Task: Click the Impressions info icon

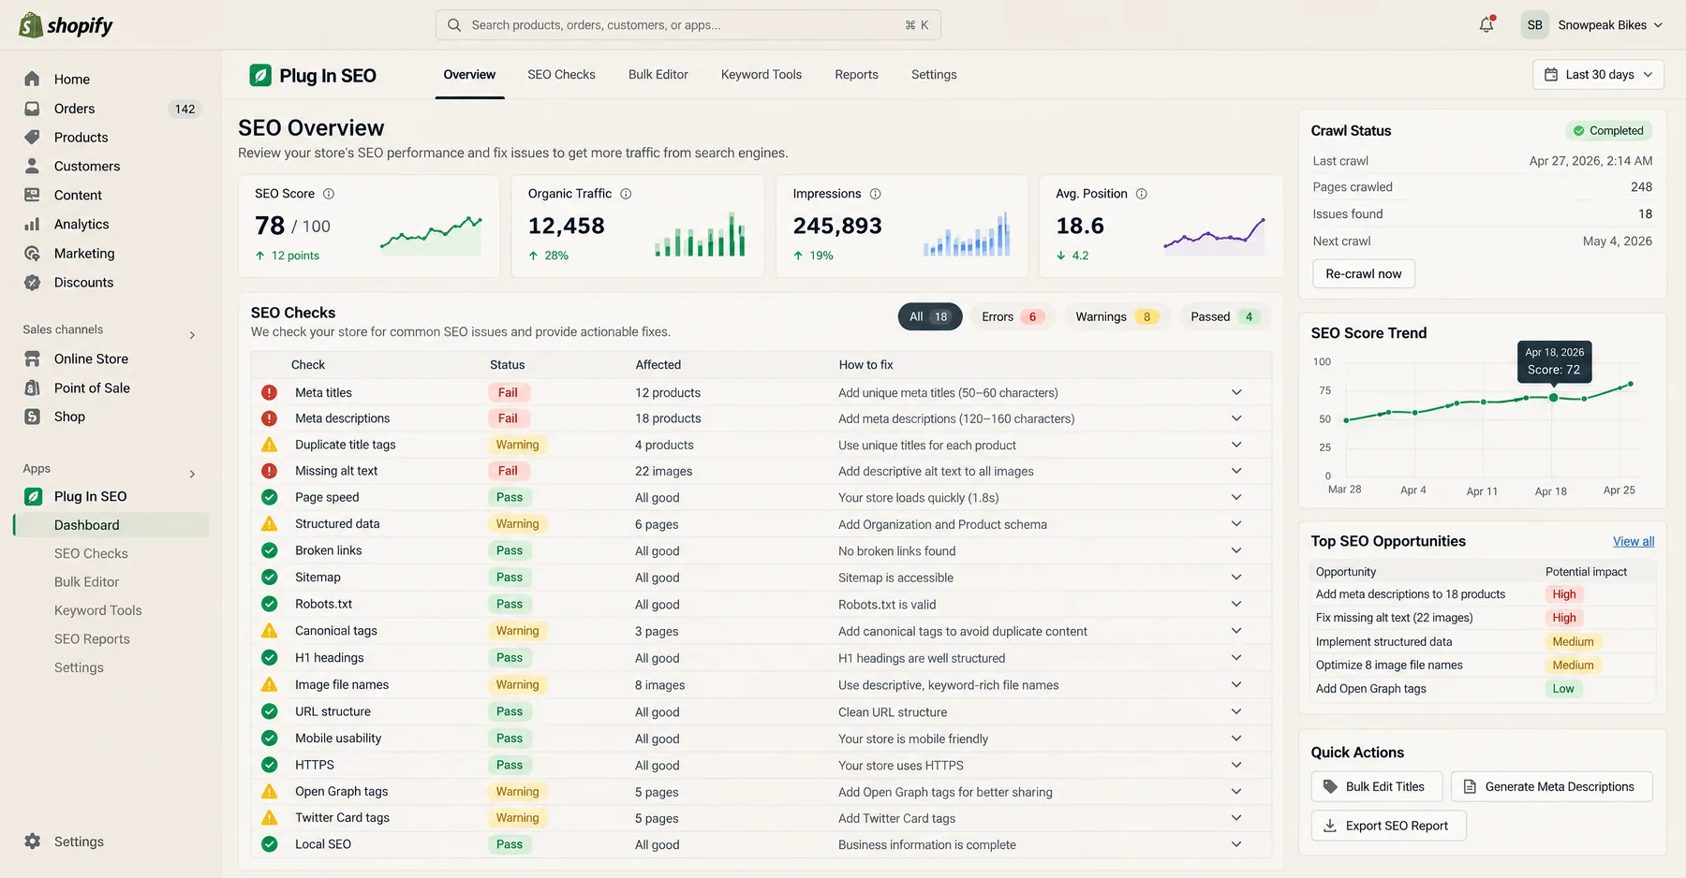Action: [x=876, y=194]
